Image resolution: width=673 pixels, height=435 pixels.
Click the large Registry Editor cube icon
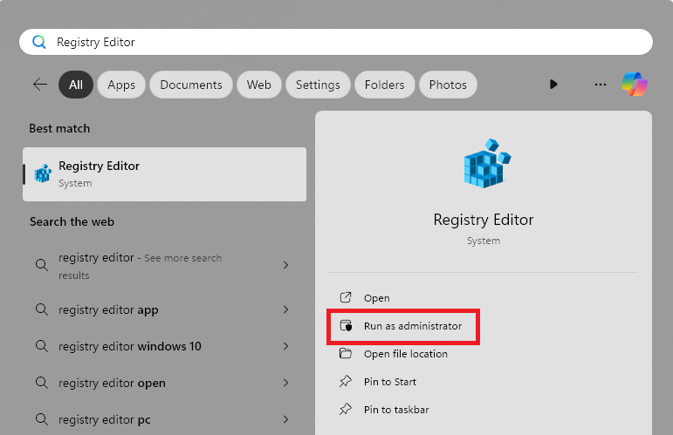pos(483,164)
